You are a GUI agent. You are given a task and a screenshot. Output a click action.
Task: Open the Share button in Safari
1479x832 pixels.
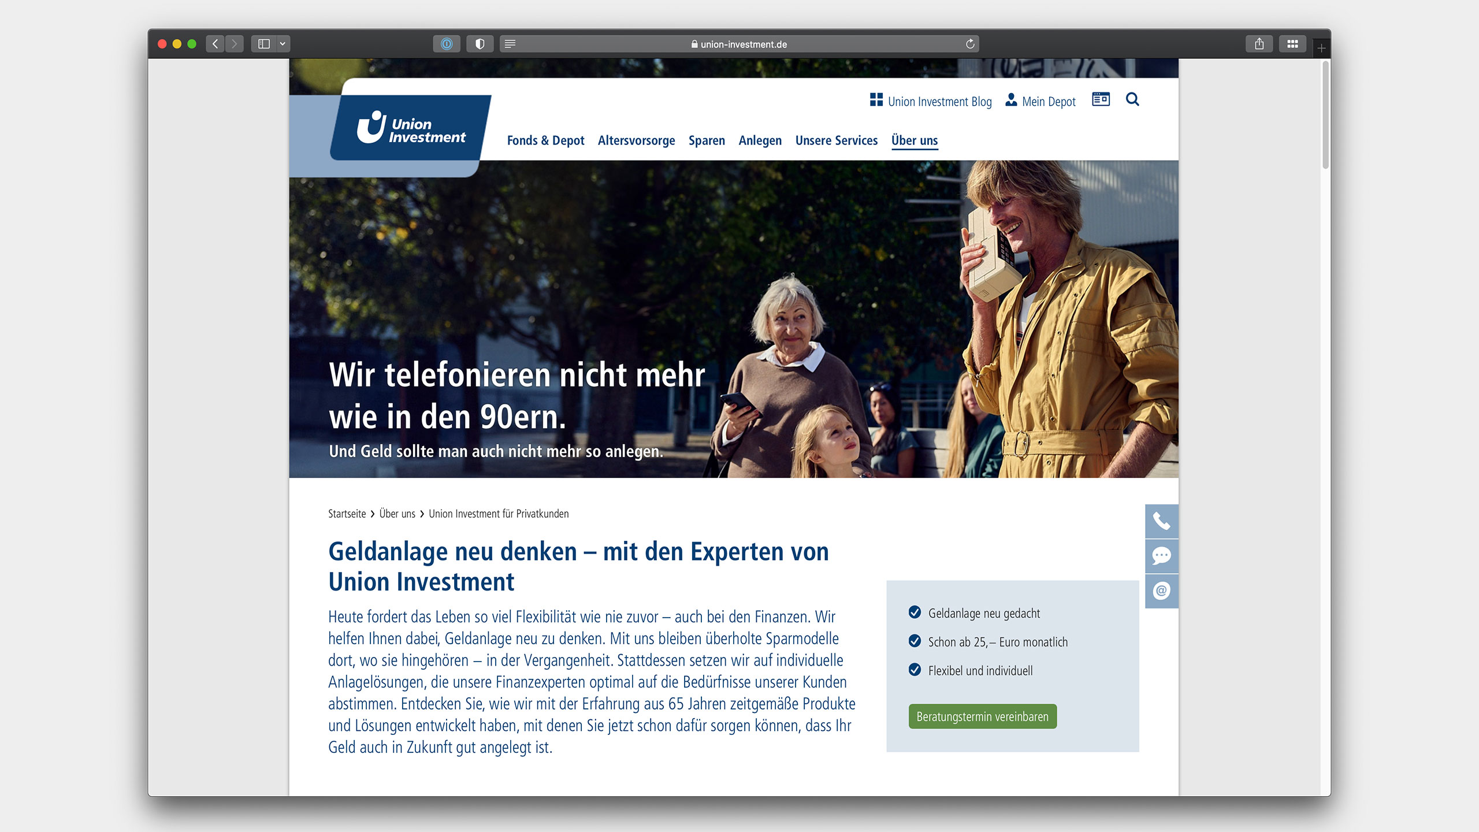coord(1259,44)
